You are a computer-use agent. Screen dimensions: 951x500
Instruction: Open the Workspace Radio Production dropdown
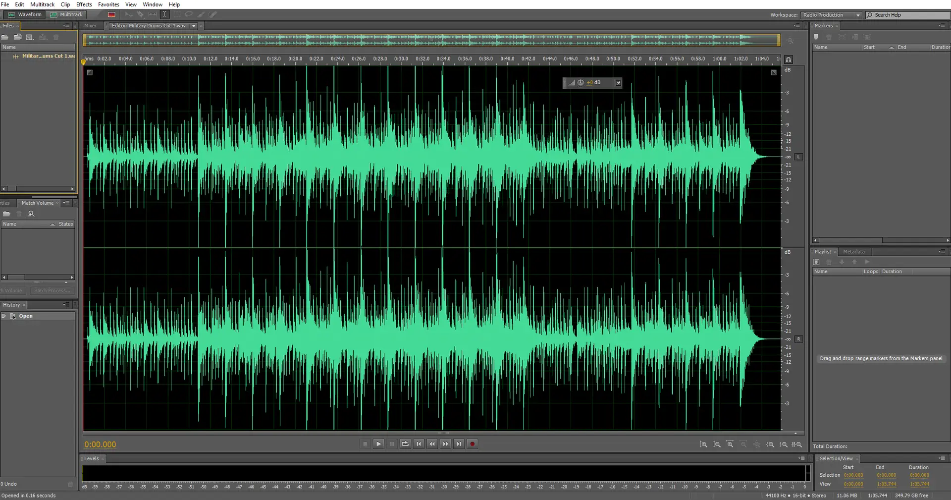[x=831, y=15]
